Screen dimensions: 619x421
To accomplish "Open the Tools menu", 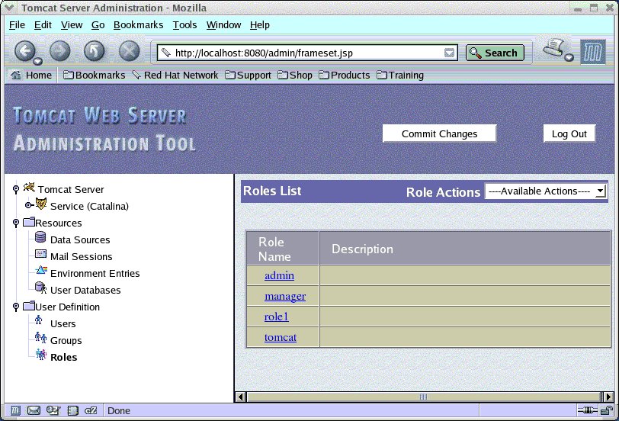I will [184, 25].
